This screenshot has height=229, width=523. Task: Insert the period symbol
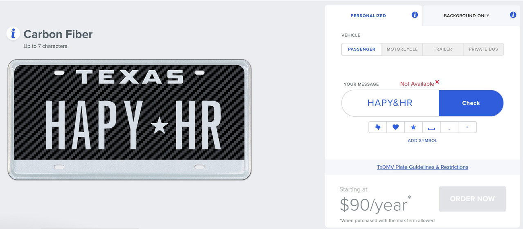(449, 127)
